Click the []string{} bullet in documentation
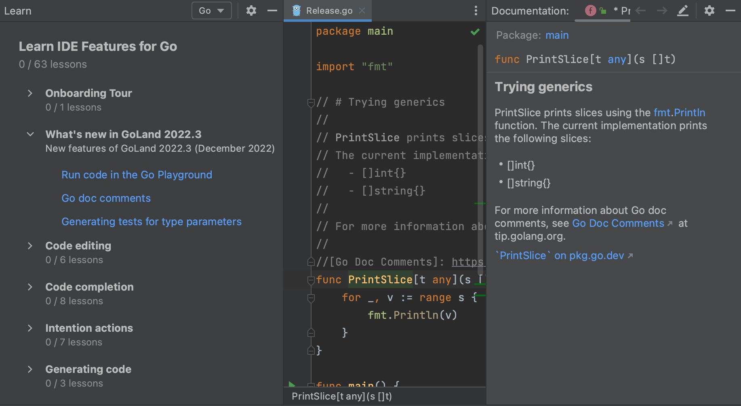The width and height of the screenshot is (741, 406). click(x=529, y=183)
